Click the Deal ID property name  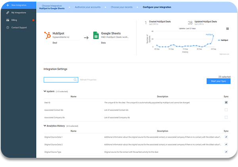click(x=47, y=103)
